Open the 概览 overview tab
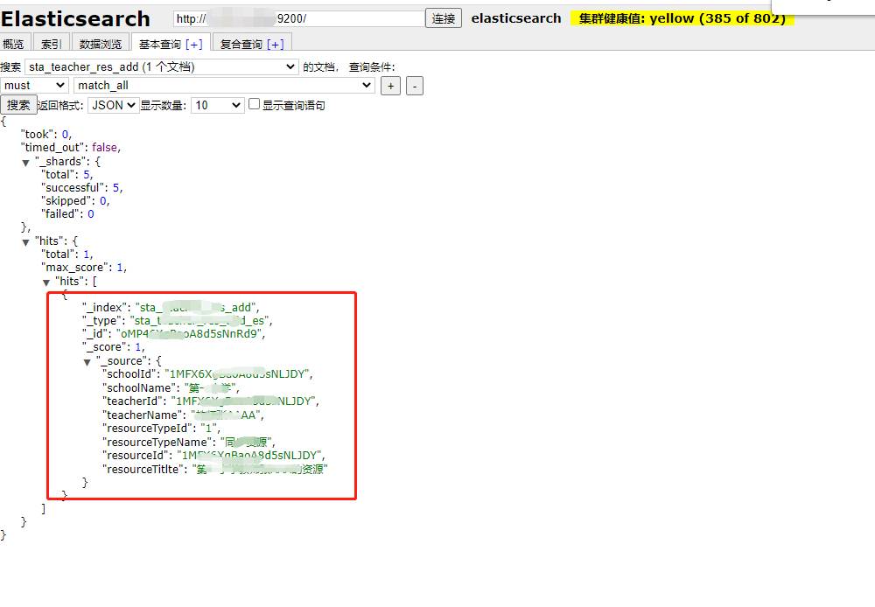Screen dimensions: 875x607 click(13, 44)
